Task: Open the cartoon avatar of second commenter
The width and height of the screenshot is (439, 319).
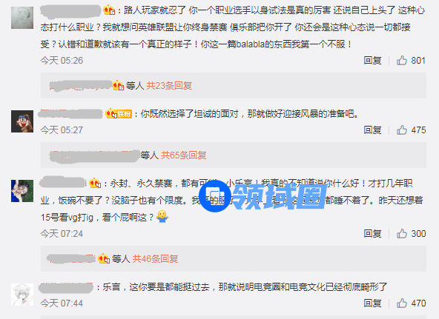Action: pos(22,121)
